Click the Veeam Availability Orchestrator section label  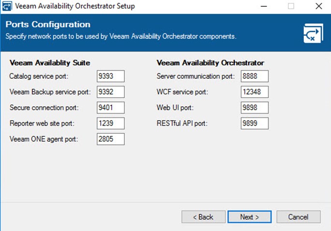pyautogui.click(x=210, y=63)
